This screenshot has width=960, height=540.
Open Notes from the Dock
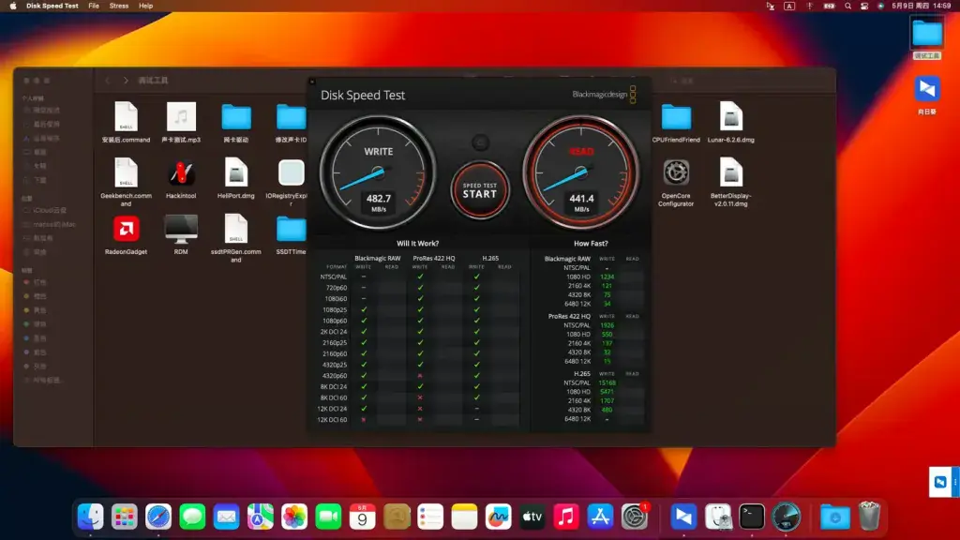pyautogui.click(x=464, y=517)
